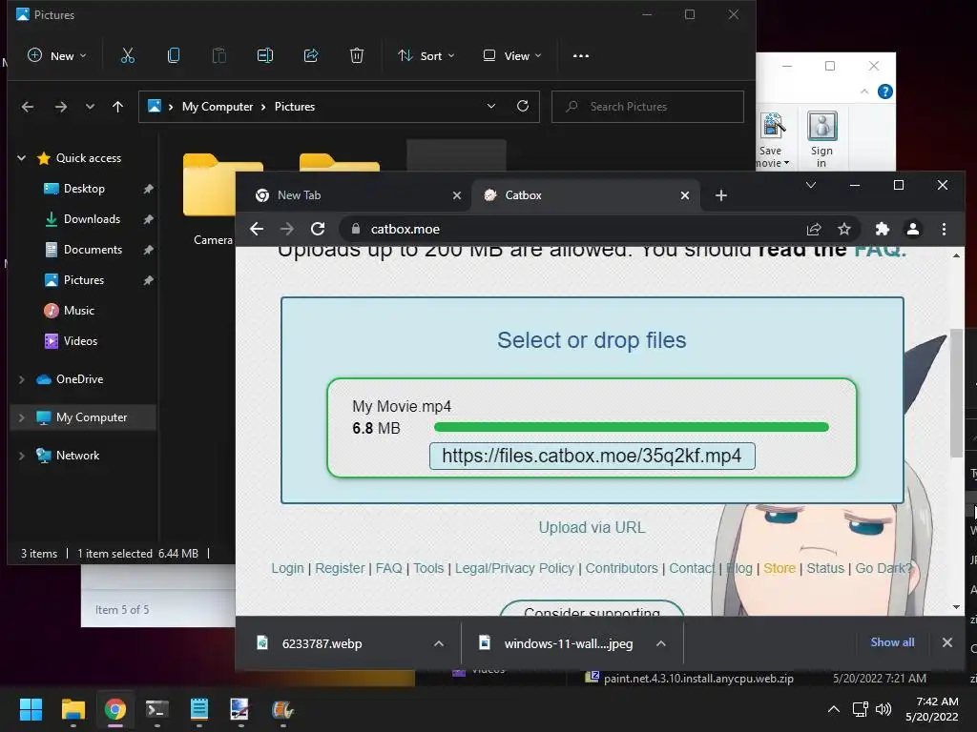Open recent locations chevron in Explorer
This screenshot has height=732, width=977.
[x=91, y=107]
